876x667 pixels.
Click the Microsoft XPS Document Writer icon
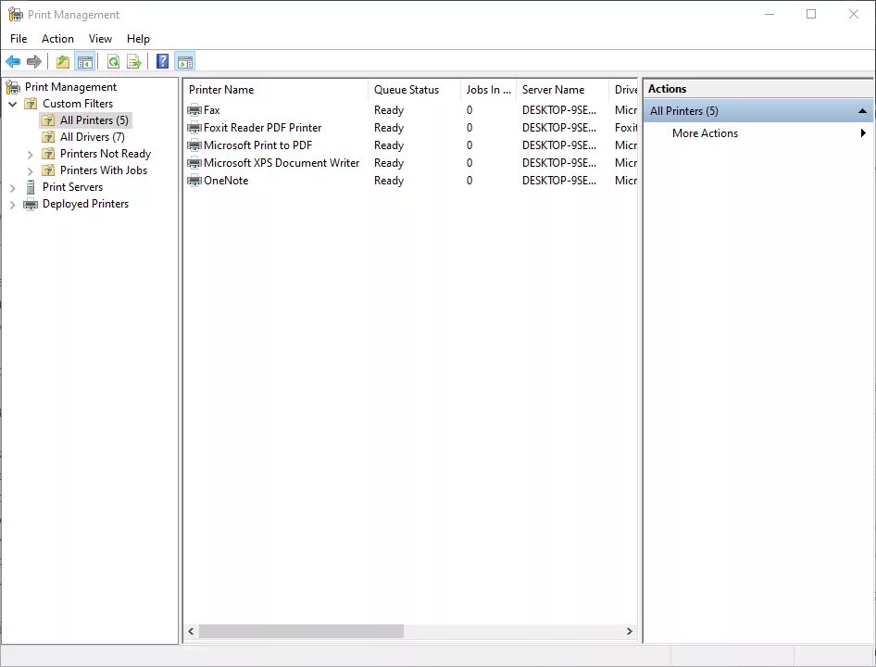(x=194, y=163)
